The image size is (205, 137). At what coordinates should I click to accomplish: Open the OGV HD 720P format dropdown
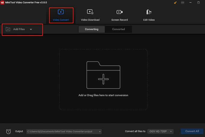point(160,131)
